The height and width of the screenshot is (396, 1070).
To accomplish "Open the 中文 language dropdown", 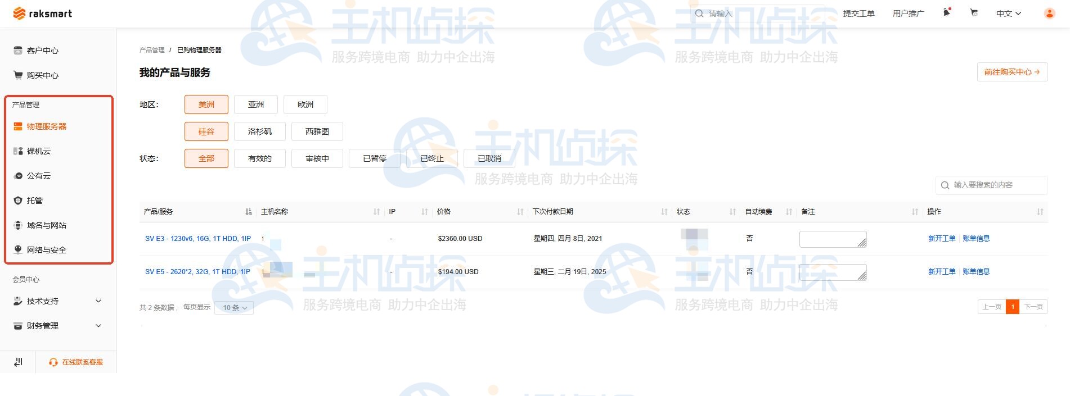I will [x=1009, y=13].
